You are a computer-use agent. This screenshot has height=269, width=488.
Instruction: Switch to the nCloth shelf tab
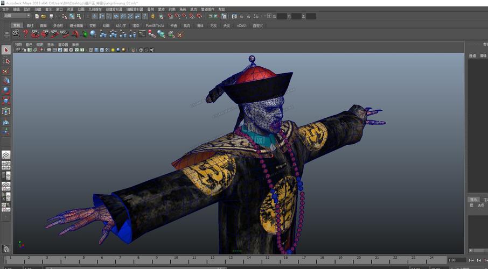(241, 25)
